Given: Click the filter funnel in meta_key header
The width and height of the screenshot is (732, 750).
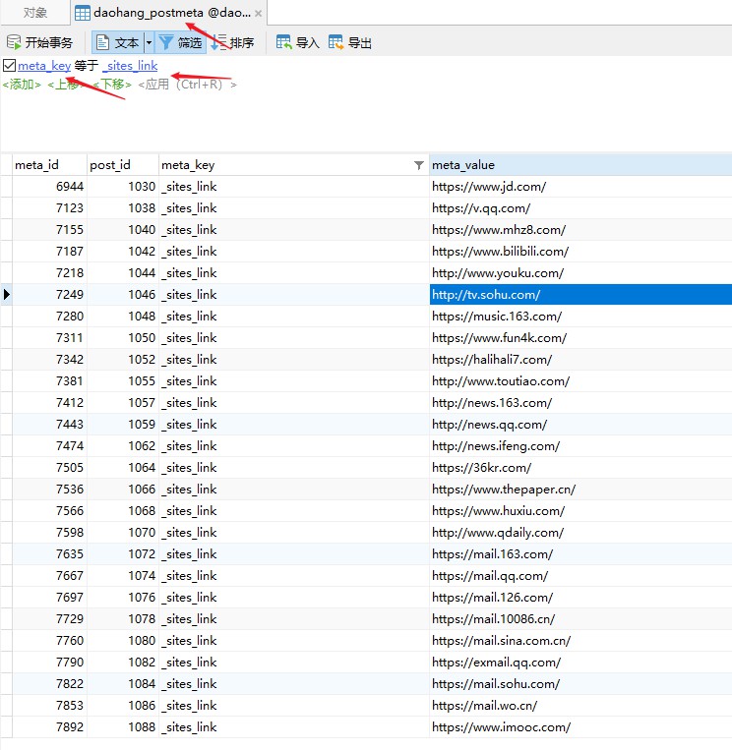Looking at the screenshot, I should pyautogui.click(x=419, y=165).
